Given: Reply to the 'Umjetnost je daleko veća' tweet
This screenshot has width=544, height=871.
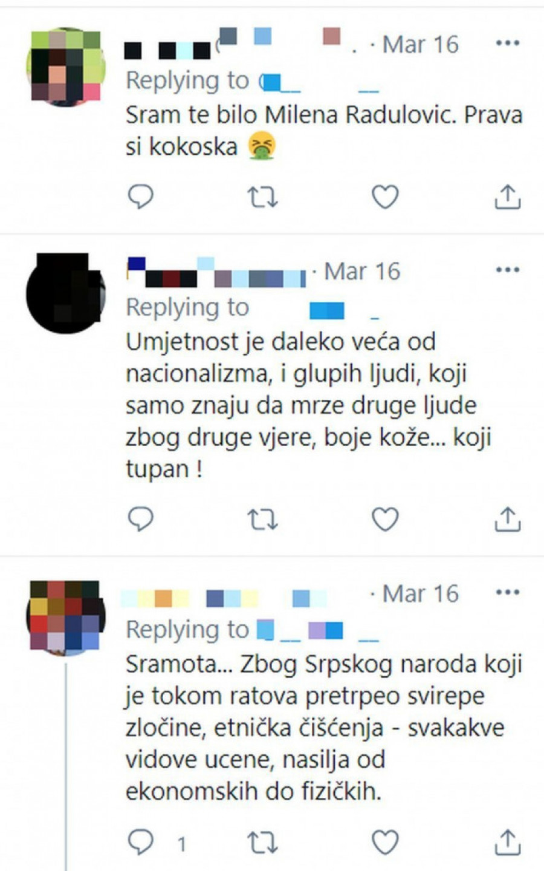Looking at the screenshot, I should [141, 519].
